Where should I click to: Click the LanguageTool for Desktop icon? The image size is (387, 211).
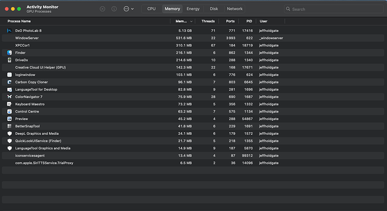click(10, 90)
